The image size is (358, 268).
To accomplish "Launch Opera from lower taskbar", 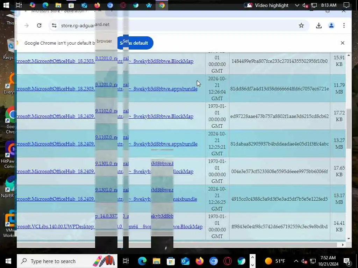I will point(228,261).
